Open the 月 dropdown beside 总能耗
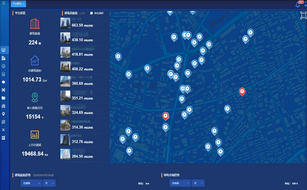Screen dimensions: 307x190 pos(49,183)
